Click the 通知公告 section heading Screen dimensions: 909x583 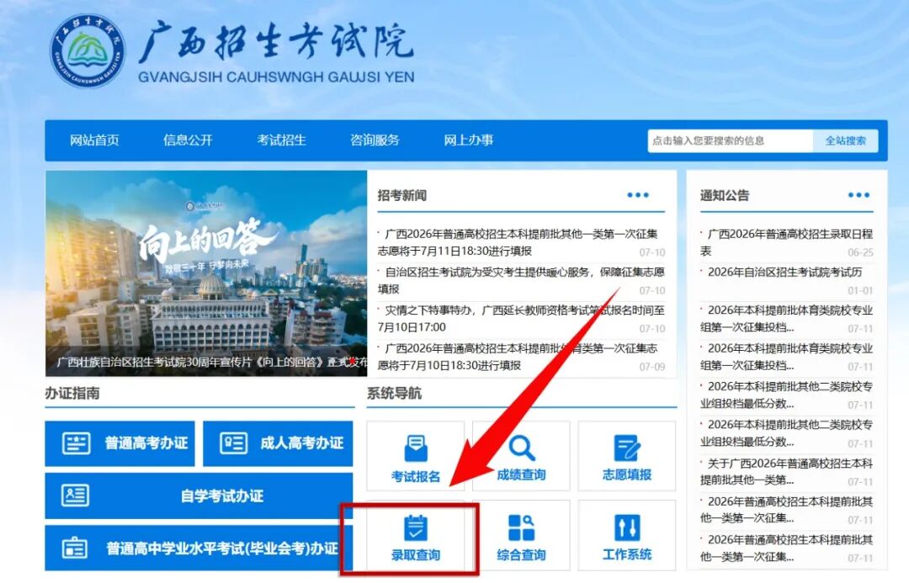point(725,195)
